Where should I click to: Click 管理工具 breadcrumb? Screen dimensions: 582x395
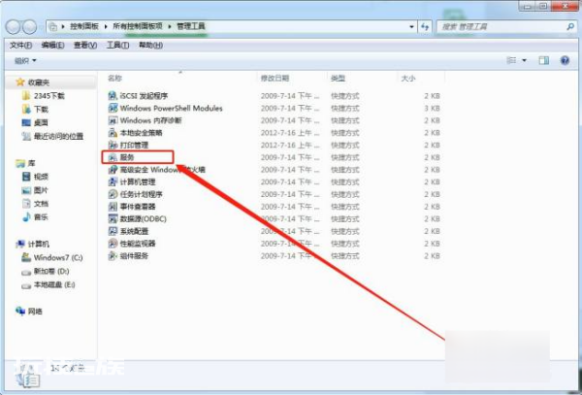191,26
